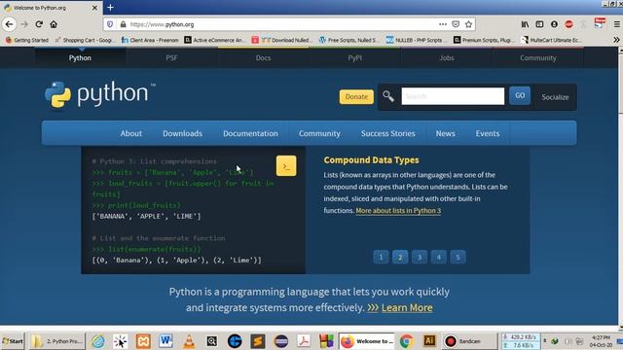623x350 pixels.
Task: Click the python logo
Action: pyautogui.click(x=99, y=94)
